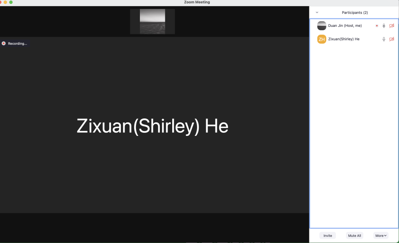The height and width of the screenshot is (243, 399).
Task: Minimize the Zoom Meeting window with the yellow button
Action: (5, 2)
